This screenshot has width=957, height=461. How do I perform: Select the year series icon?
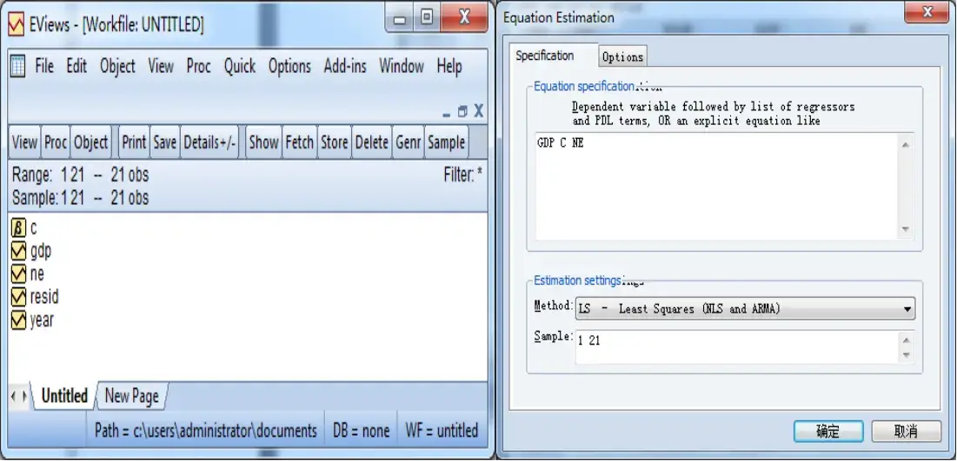pyautogui.click(x=18, y=320)
